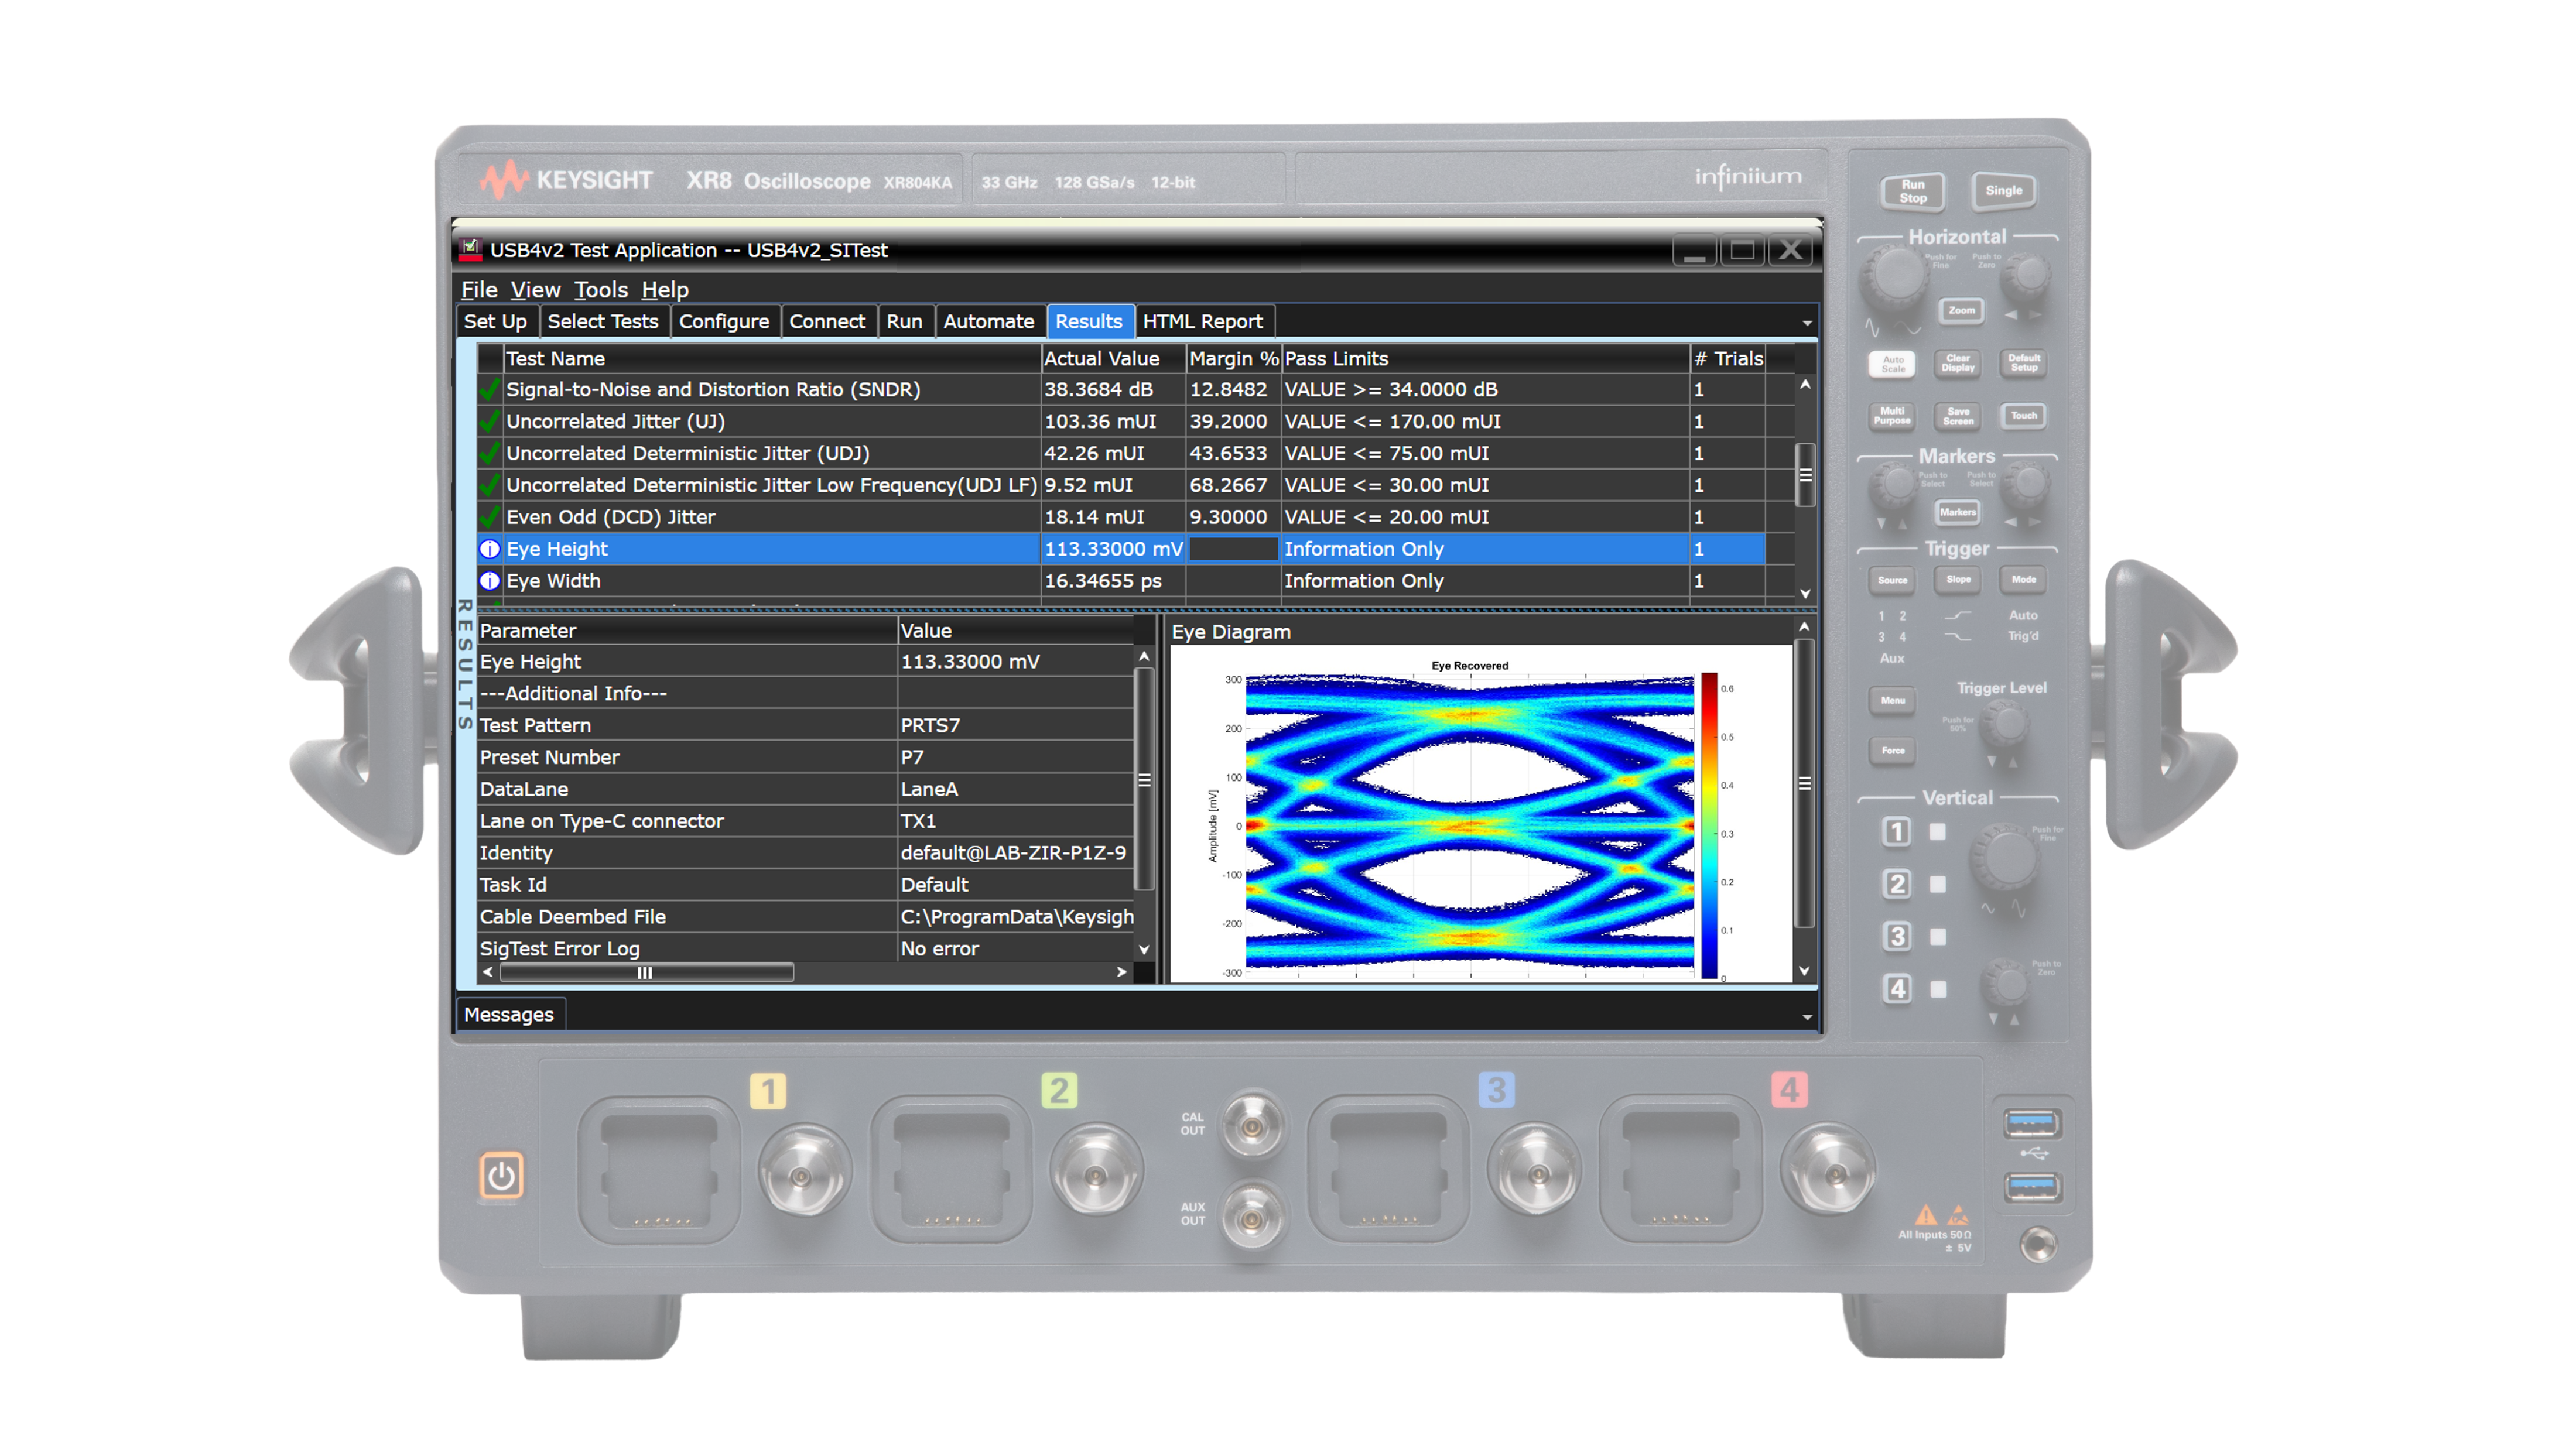Screen dimensions: 2576x1449
Task: Open the File menu
Action: pyautogui.click(x=479, y=290)
